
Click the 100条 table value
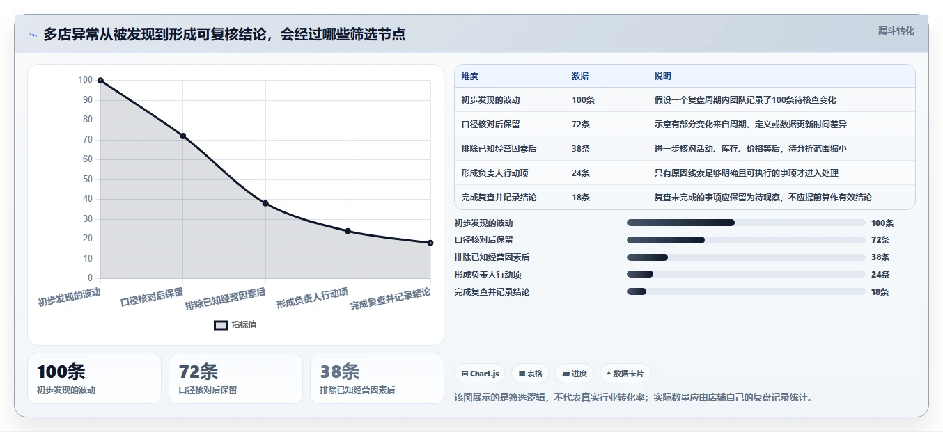(x=583, y=100)
